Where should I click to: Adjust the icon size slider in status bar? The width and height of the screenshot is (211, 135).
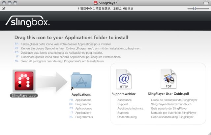click(195, 9)
